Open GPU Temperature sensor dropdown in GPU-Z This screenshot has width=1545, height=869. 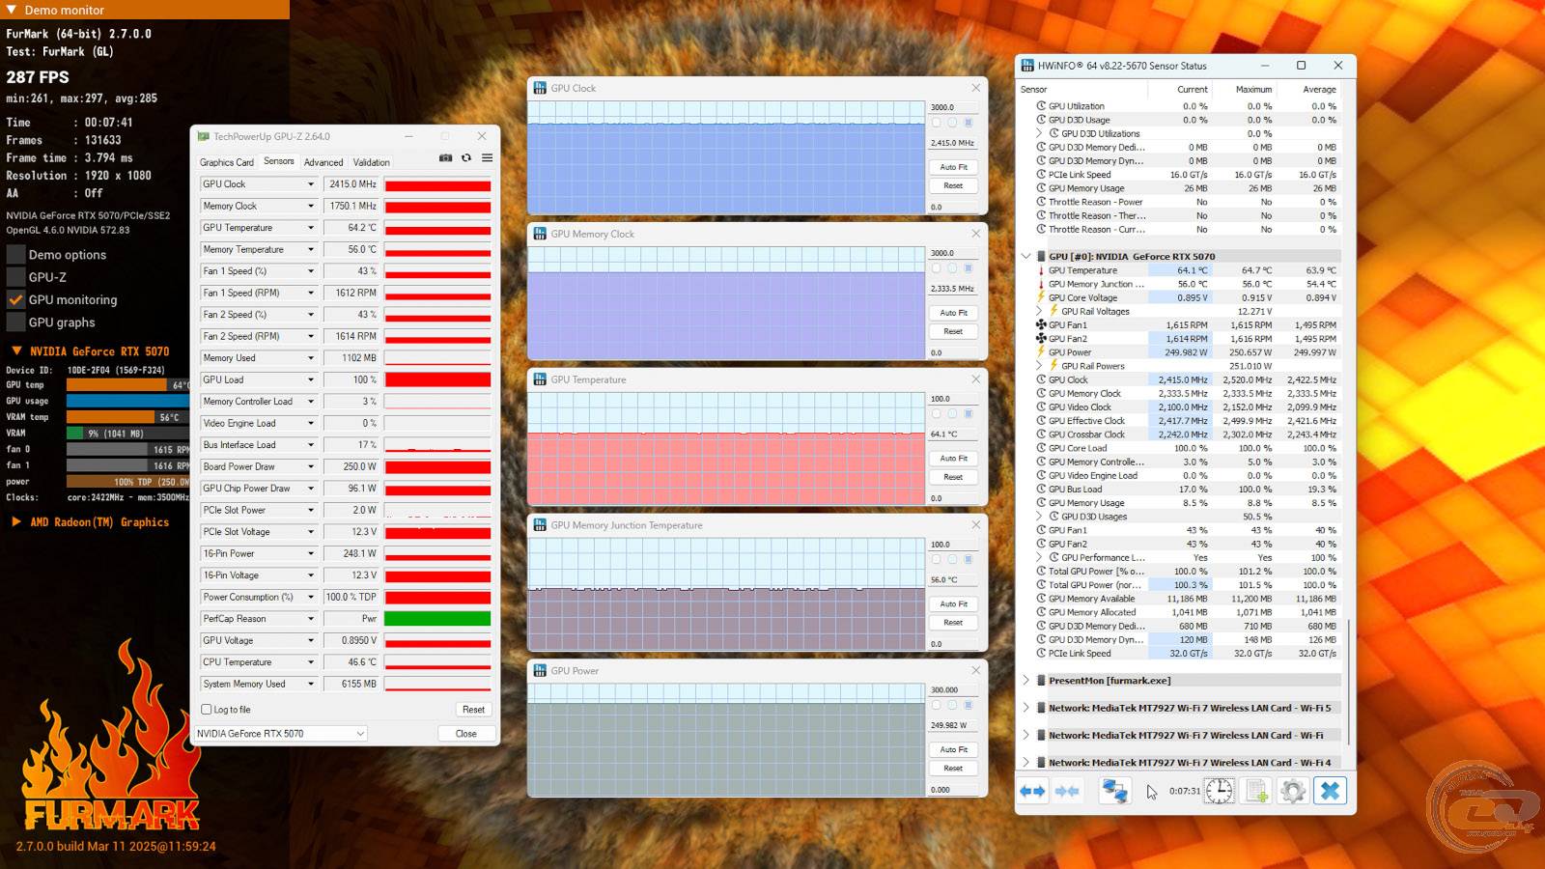(x=311, y=228)
